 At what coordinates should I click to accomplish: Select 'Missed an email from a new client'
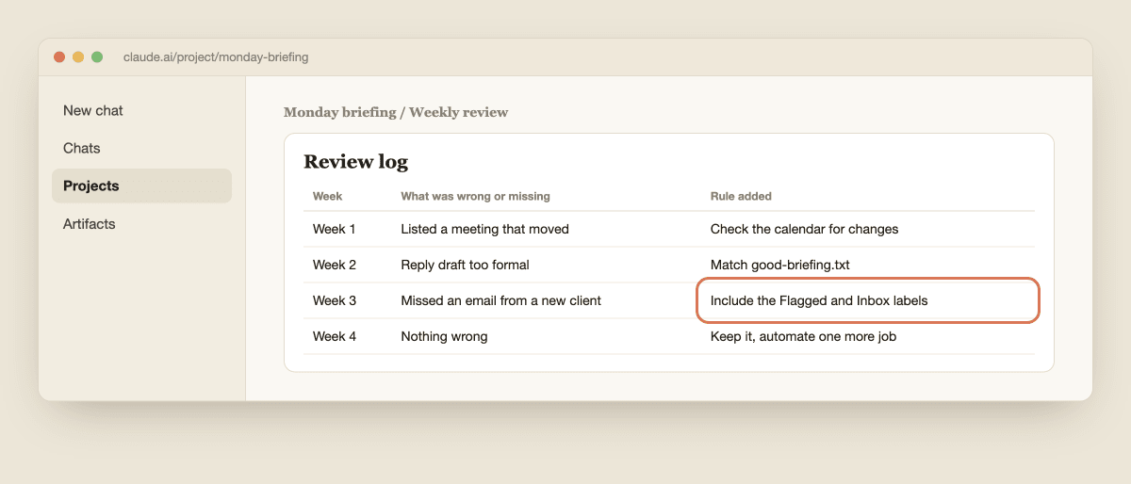click(x=500, y=300)
